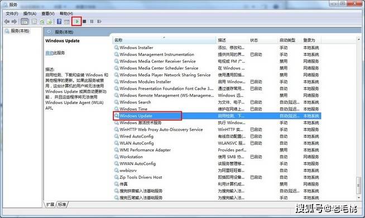The image size is (365, 218).
Task: Switch to the 标准 tab
Action: (62, 205)
